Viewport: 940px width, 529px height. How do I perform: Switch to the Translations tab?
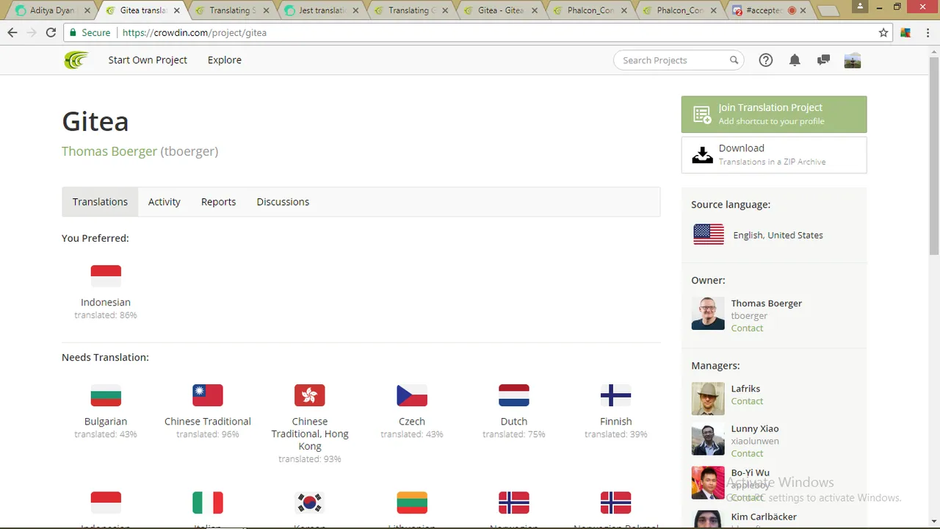(x=100, y=202)
